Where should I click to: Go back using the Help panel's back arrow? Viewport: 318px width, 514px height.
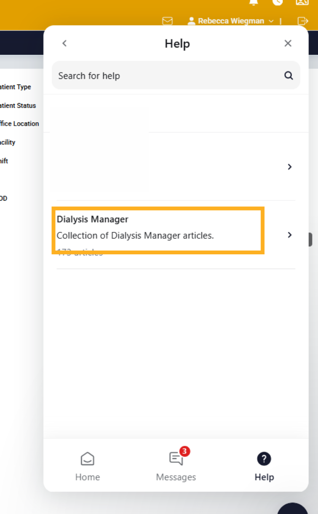pyautogui.click(x=64, y=43)
